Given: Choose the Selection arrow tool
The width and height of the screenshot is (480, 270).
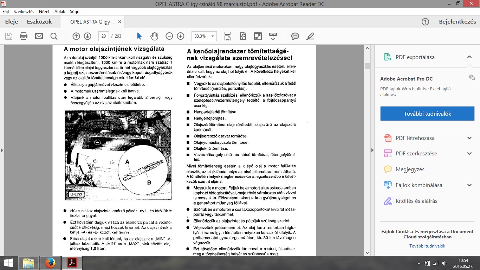Looking at the screenshot, I should [x=139, y=36].
